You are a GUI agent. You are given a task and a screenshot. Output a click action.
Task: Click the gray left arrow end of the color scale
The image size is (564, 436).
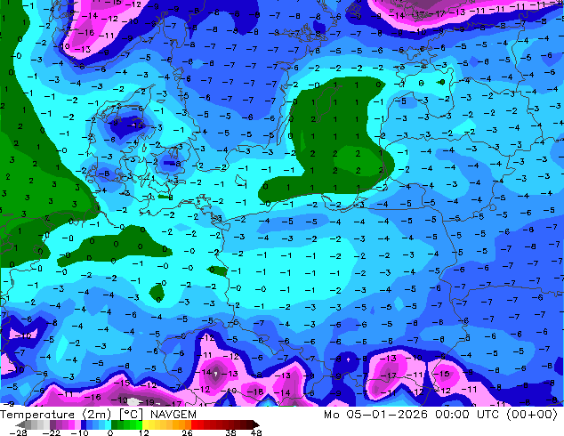tap(20, 424)
